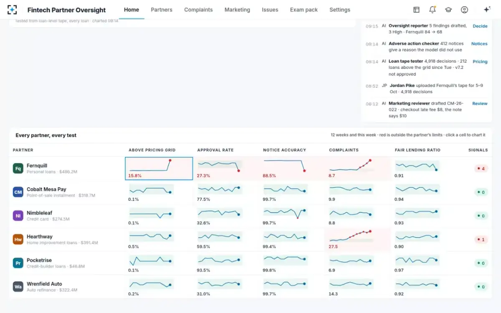Open the Complaints tab

(x=198, y=10)
